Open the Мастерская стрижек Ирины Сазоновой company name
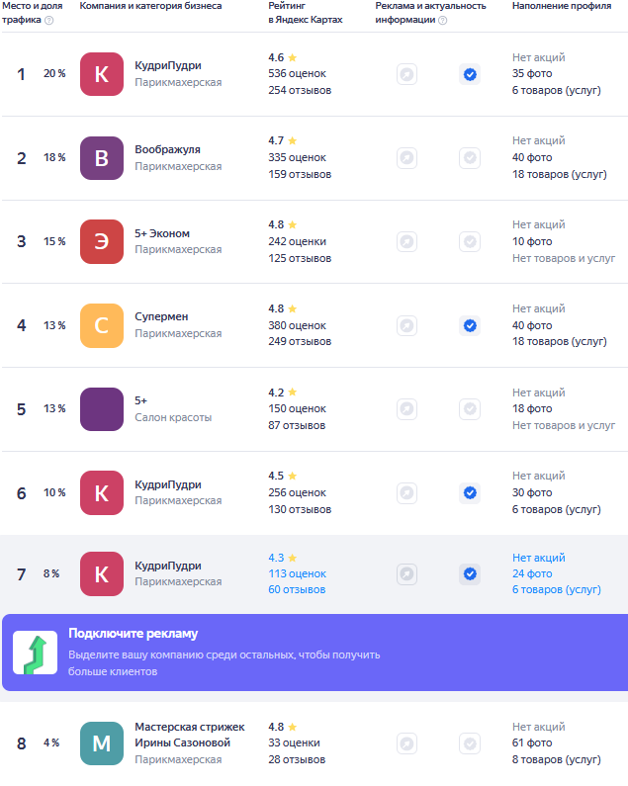This screenshot has height=786, width=628. point(190,735)
